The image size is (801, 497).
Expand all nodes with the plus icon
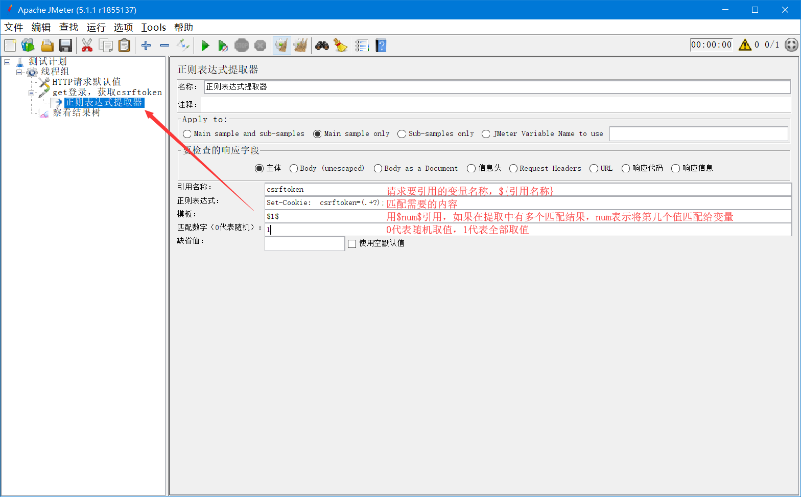146,46
